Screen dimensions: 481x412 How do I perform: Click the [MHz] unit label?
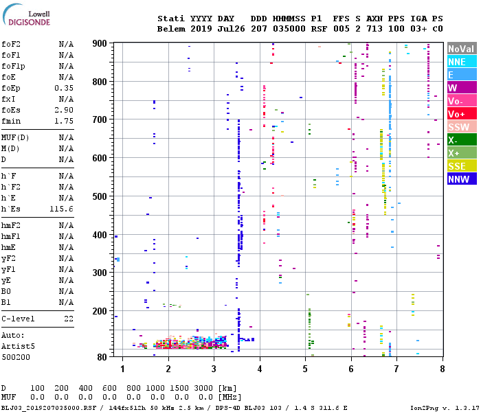pos(230,397)
